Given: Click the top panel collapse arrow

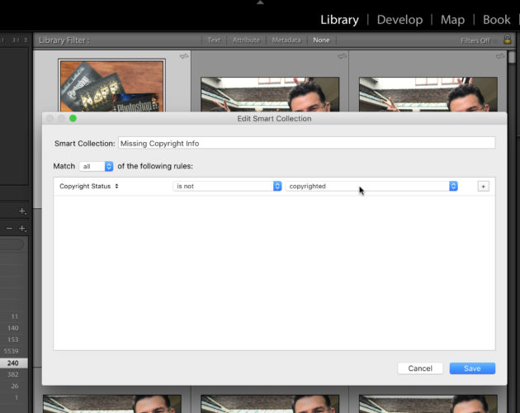Looking at the screenshot, I should point(260,2).
